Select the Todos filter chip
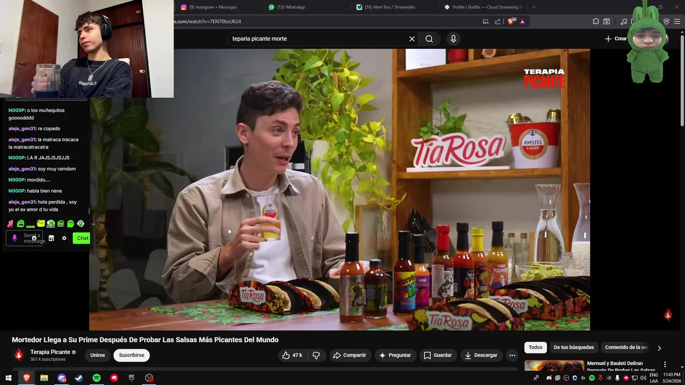Viewport: 685px width, 385px height. (x=536, y=347)
